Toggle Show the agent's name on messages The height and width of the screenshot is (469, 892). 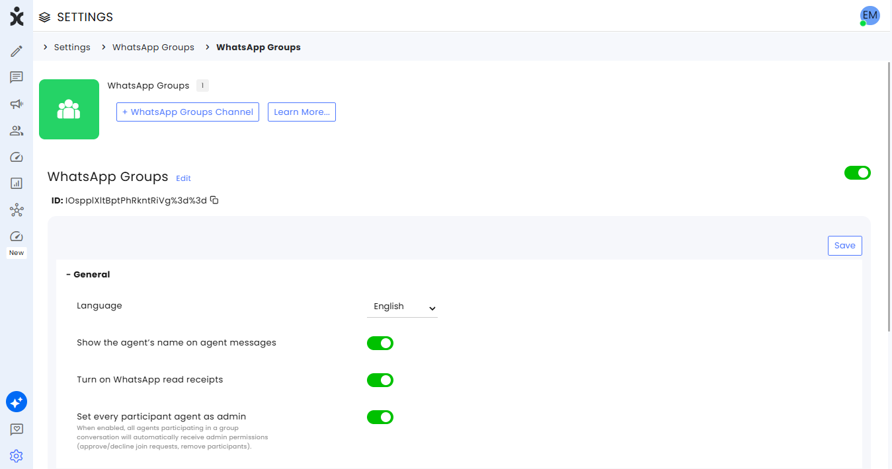pyautogui.click(x=380, y=343)
